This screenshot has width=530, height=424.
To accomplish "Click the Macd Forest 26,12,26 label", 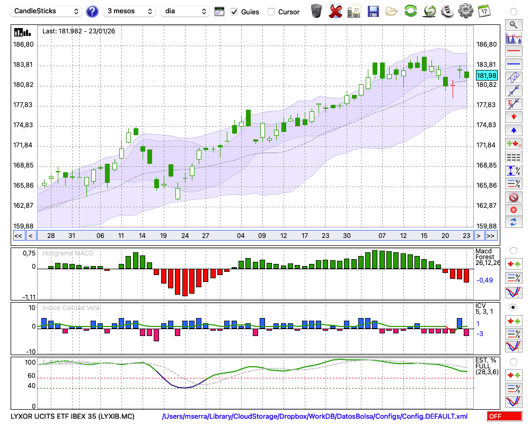I will [x=488, y=257].
